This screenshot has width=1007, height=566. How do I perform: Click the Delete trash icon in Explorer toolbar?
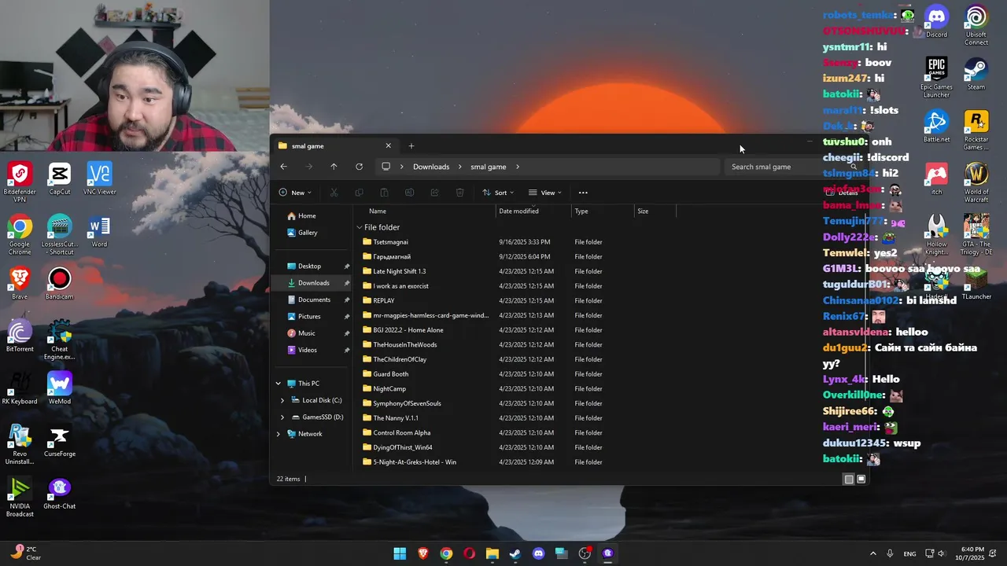pos(459,193)
